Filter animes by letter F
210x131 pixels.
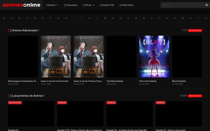coord(50,18)
